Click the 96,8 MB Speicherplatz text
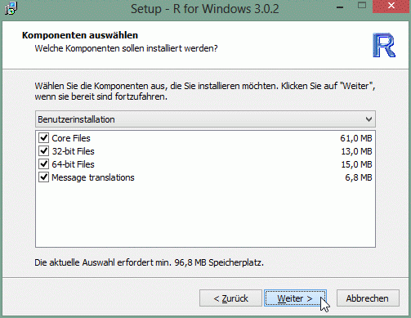The width and height of the screenshot is (411, 318). 219,262
